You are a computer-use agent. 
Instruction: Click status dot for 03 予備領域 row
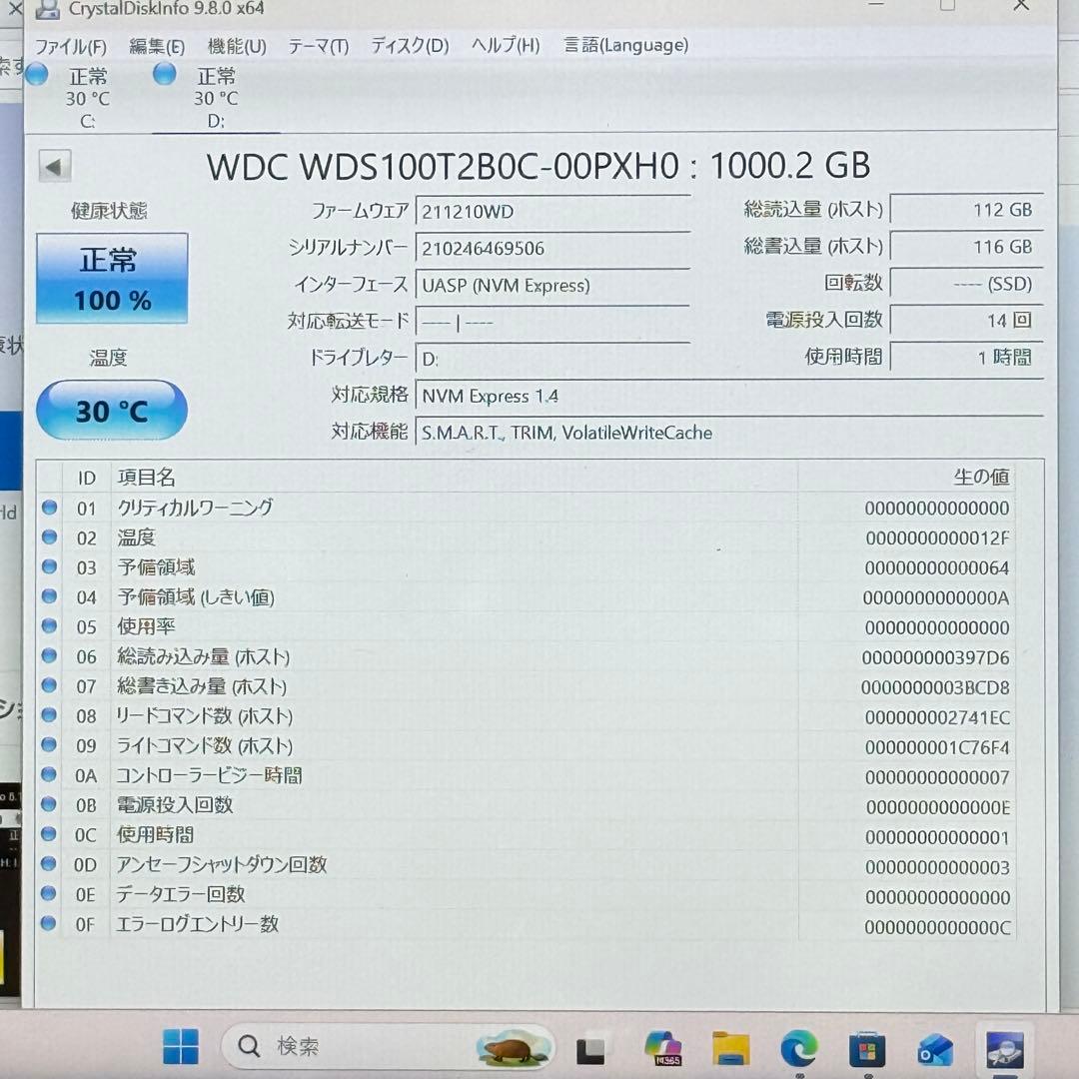click(x=49, y=566)
